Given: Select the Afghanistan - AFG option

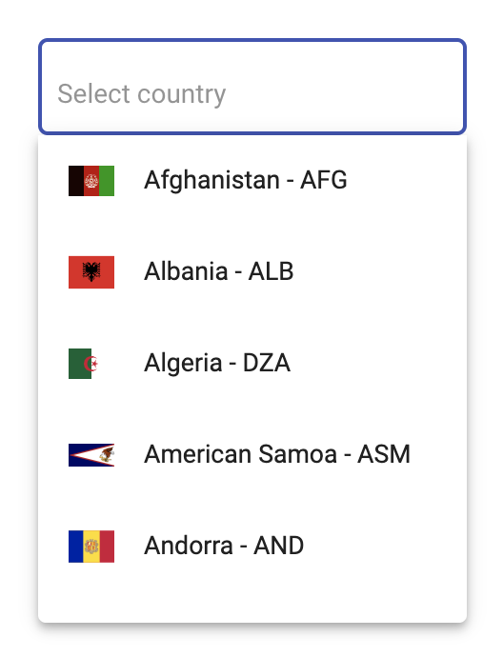Looking at the screenshot, I should tap(252, 181).
